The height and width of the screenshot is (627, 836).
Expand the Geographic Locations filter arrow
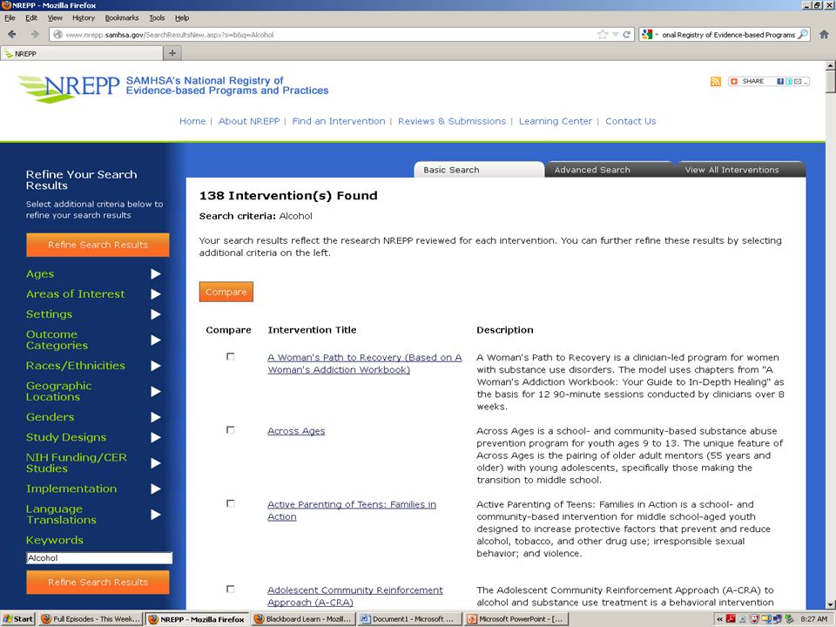click(155, 391)
